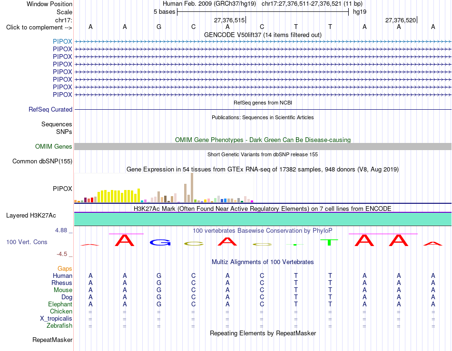Screen dimensions: 452x351
Task: Click the 'chr17:' ruler label
Action: (x=63, y=20)
